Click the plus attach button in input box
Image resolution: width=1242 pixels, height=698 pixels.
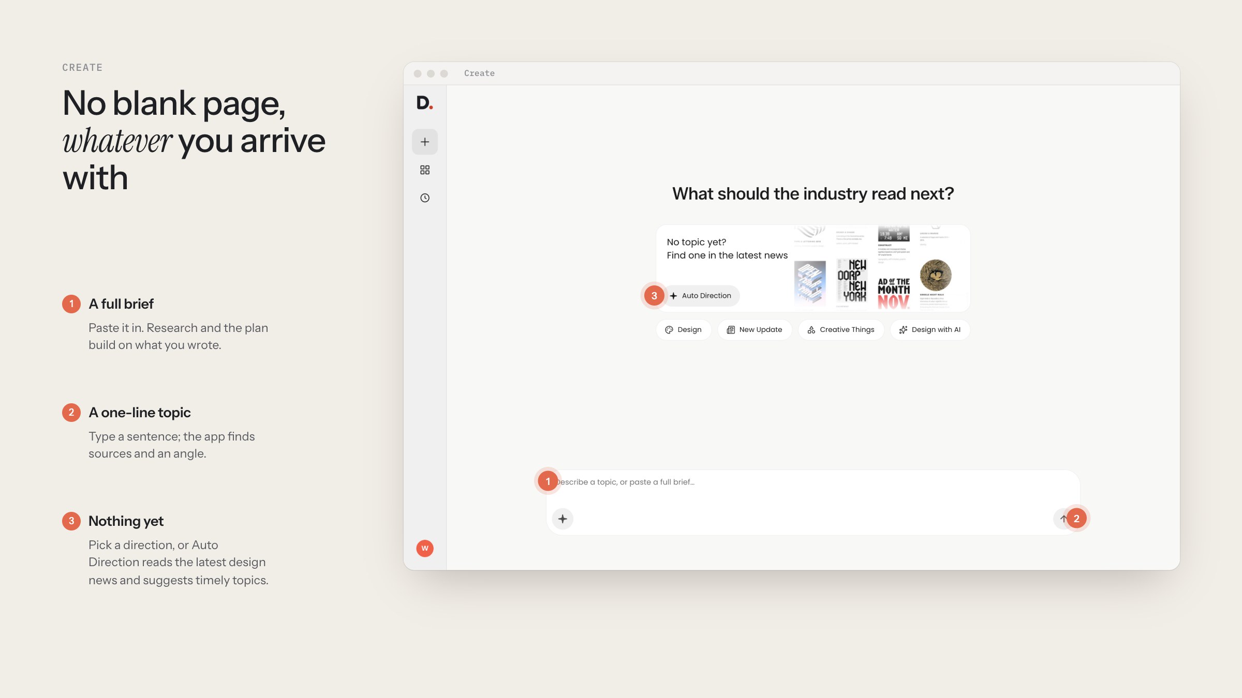click(563, 519)
